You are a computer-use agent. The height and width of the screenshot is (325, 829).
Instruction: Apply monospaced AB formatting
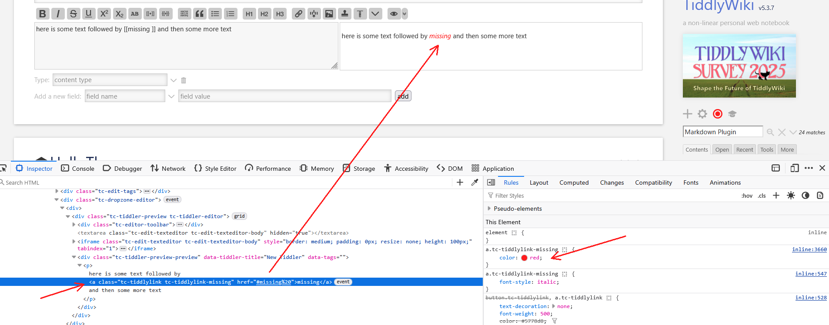pos(135,14)
